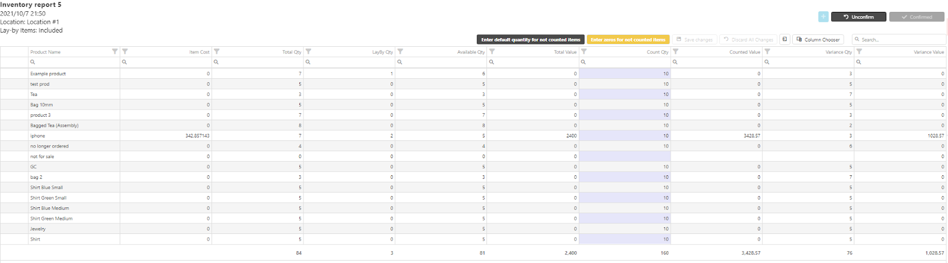Click Enter default quantity for not counted items
This screenshot has width=948, height=263.
click(x=530, y=40)
